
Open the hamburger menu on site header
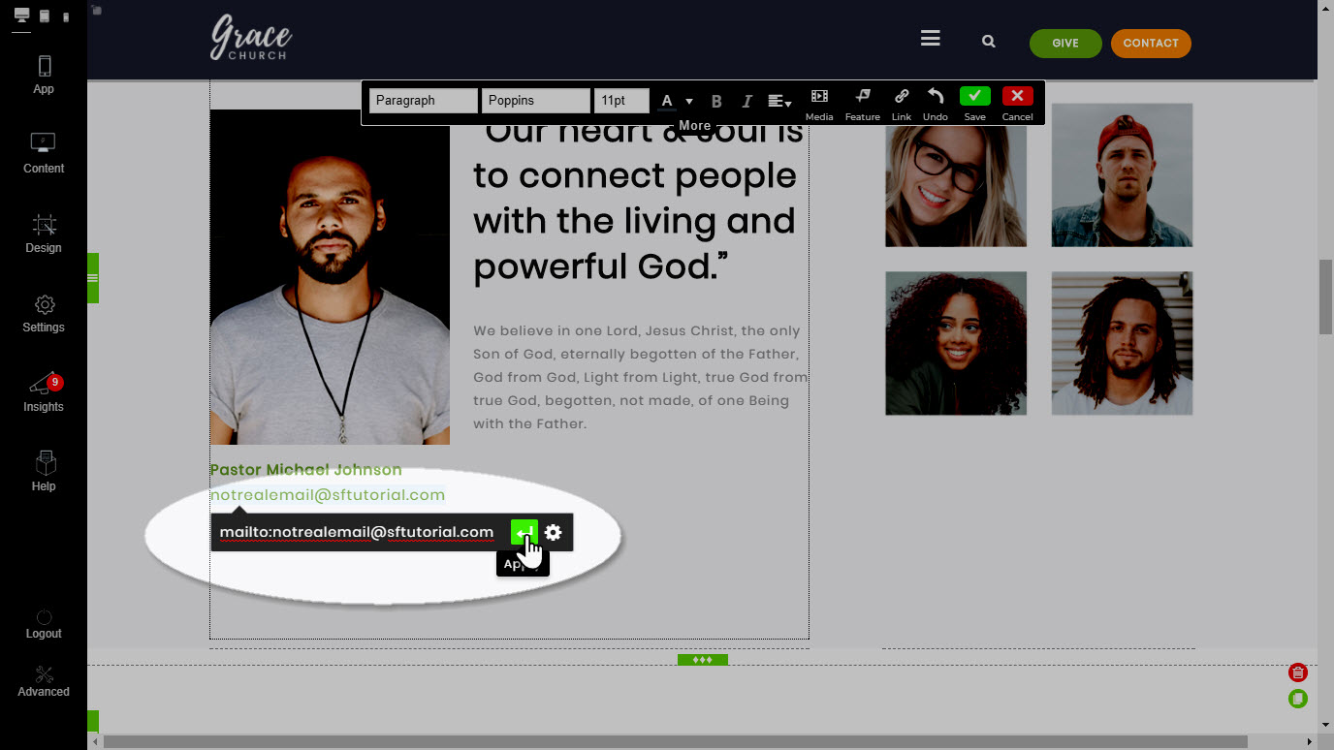coord(931,39)
